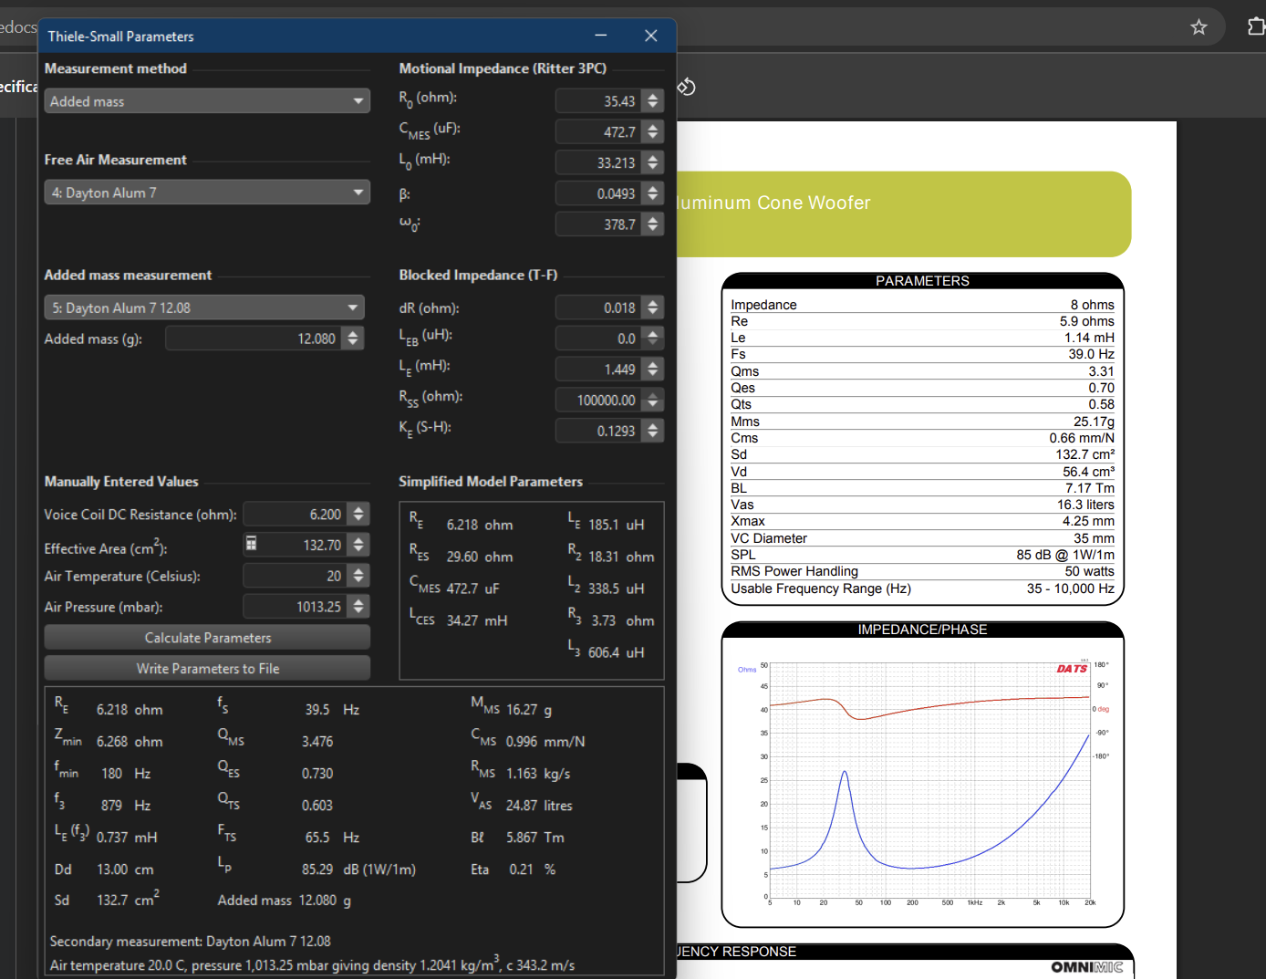Click the QTS result value 0.603
Viewport: 1266px width, 979px height.
click(317, 805)
